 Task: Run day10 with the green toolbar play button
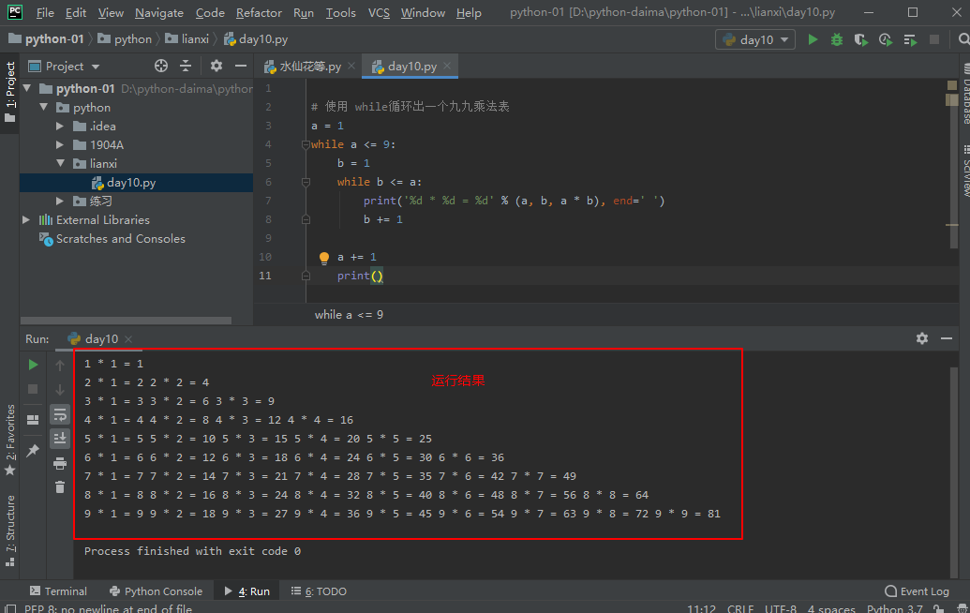click(x=813, y=39)
